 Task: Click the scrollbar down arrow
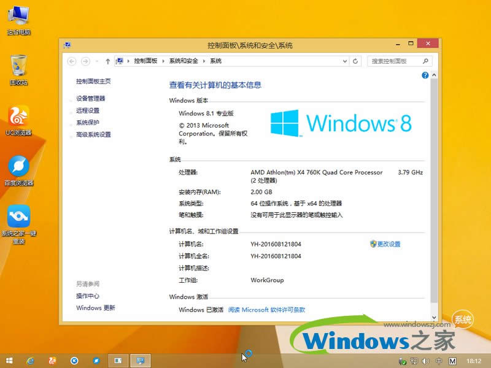[x=434, y=317]
